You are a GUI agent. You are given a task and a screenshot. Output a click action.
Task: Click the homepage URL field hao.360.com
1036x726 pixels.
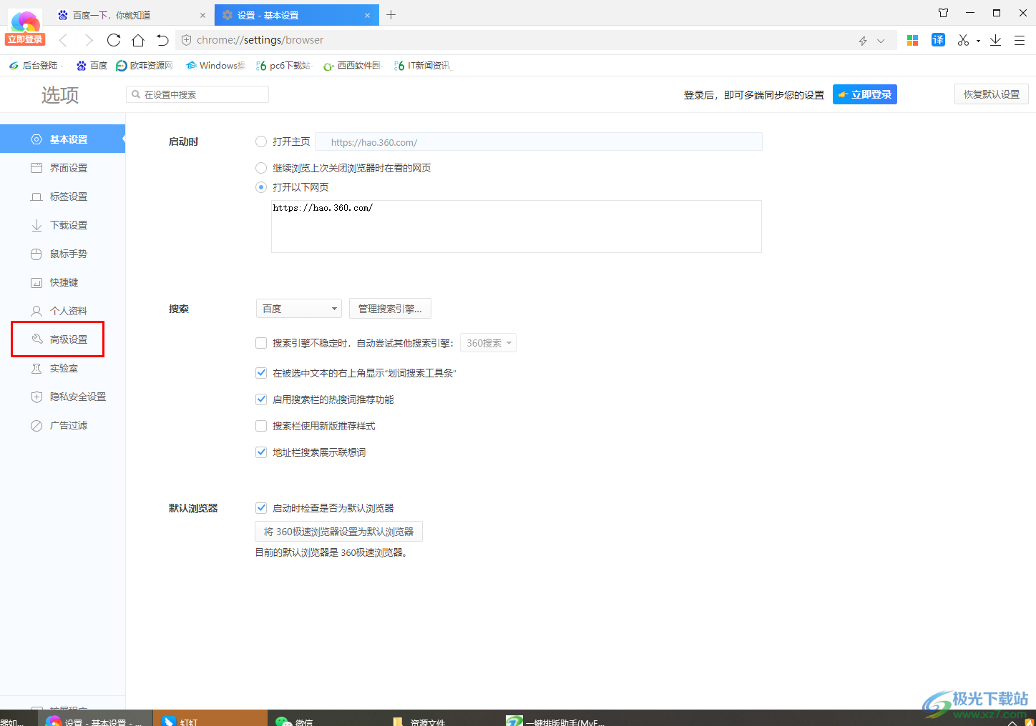click(539, 141)
